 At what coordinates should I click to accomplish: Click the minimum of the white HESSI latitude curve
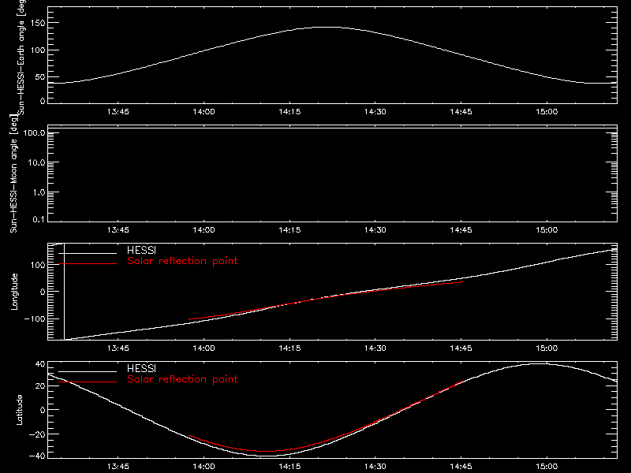(269, 456)
